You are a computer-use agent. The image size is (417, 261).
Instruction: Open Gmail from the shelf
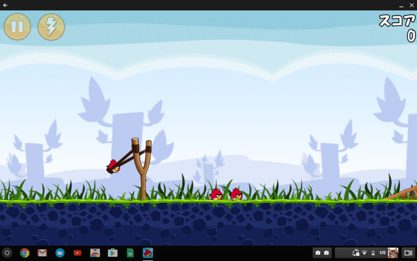(42, 253)
